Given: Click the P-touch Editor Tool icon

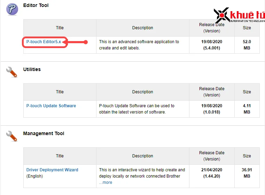Looking at the screenshot, I should click(x=12, y=9).
